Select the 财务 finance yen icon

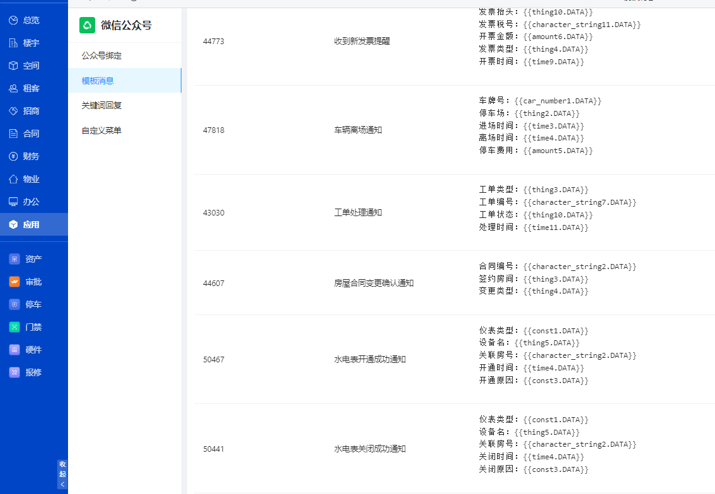coord(13,156)
